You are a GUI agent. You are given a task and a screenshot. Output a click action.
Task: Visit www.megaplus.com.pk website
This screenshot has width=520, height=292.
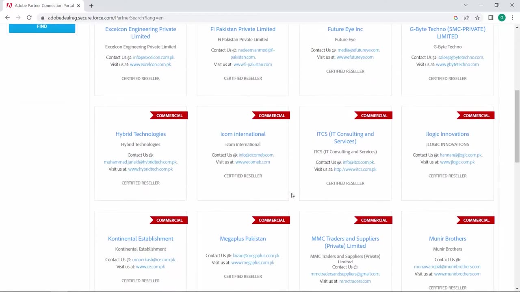[x=253, y=263]
